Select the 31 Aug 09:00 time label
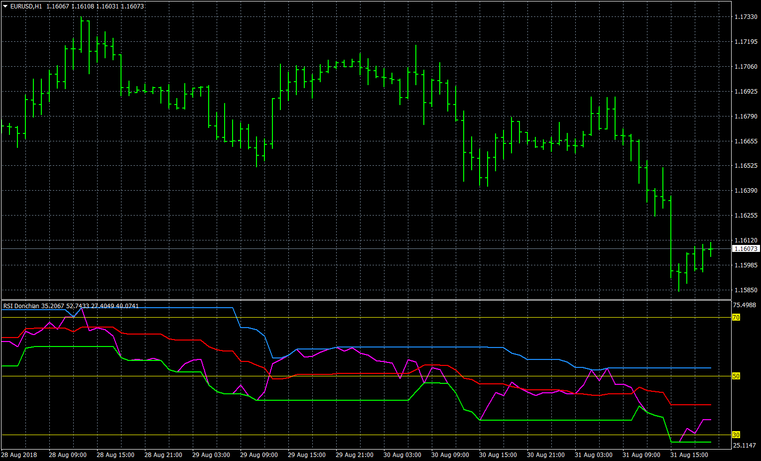This screenshot has width=761, height=461. tap(641, 455)
